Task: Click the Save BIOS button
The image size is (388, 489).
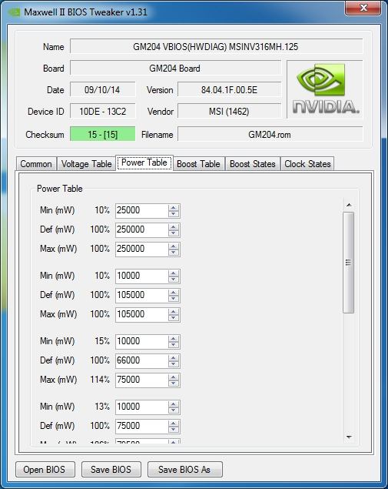Action: (x=111, y=469)
